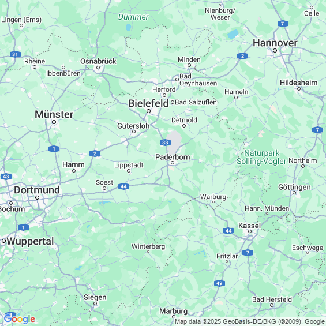The height and width of the screenshot is (326, 326).
Task: Click the A1 shield south of Münster
Action: (x=54, y=149)
